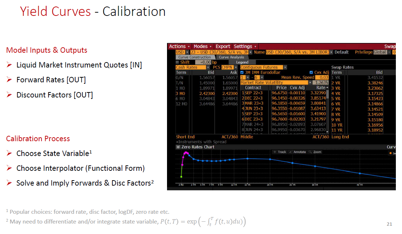
Task: Click the Contract column header
Action: (x=253, y=87)
